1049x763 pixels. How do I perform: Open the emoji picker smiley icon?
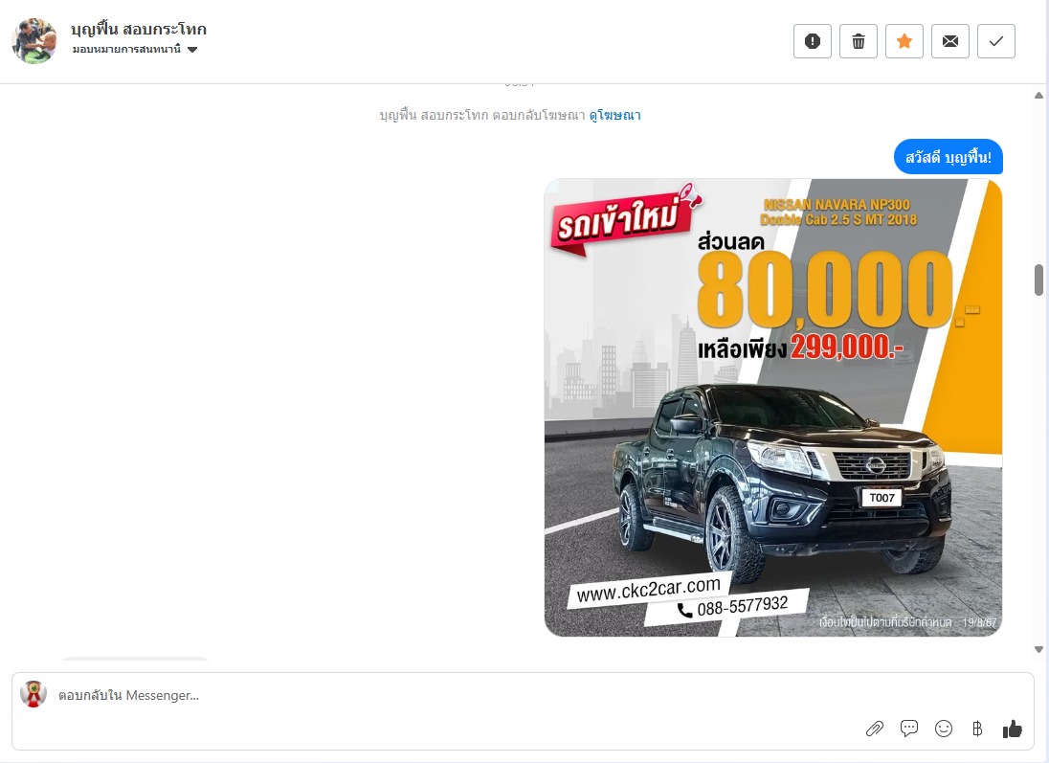click(944, 729)
